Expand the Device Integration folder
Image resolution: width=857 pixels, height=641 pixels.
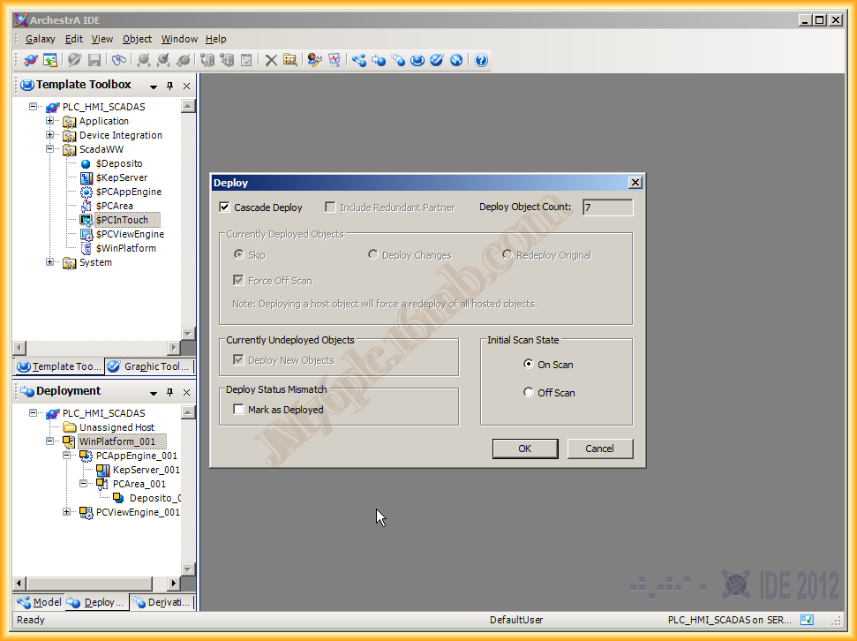[50, 135]
